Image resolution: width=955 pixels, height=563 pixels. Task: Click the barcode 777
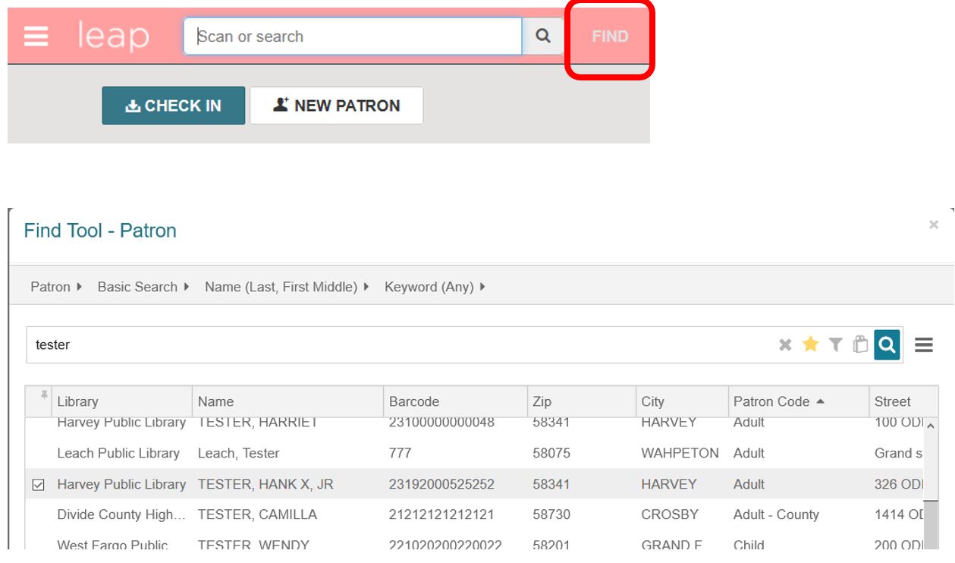[400, 453]
